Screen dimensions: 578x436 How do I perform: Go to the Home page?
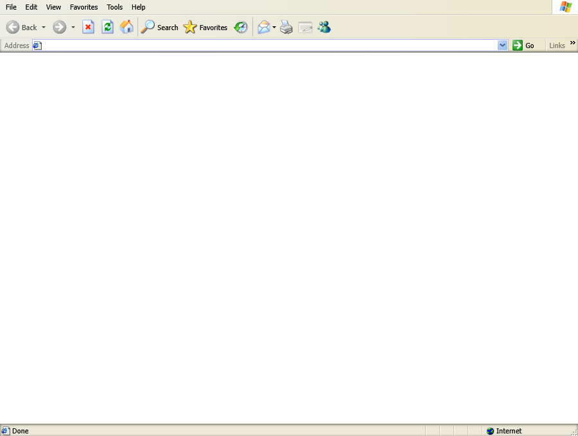tap(127, 27)
